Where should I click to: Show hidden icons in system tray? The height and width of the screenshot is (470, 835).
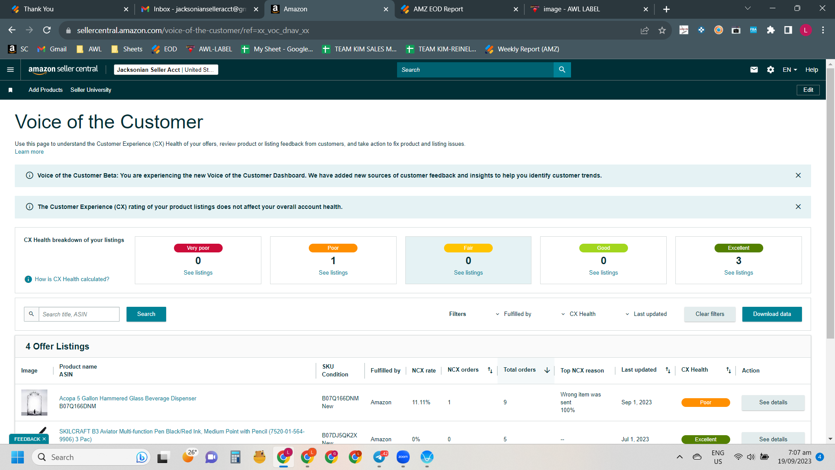click(x=679, y=457)
